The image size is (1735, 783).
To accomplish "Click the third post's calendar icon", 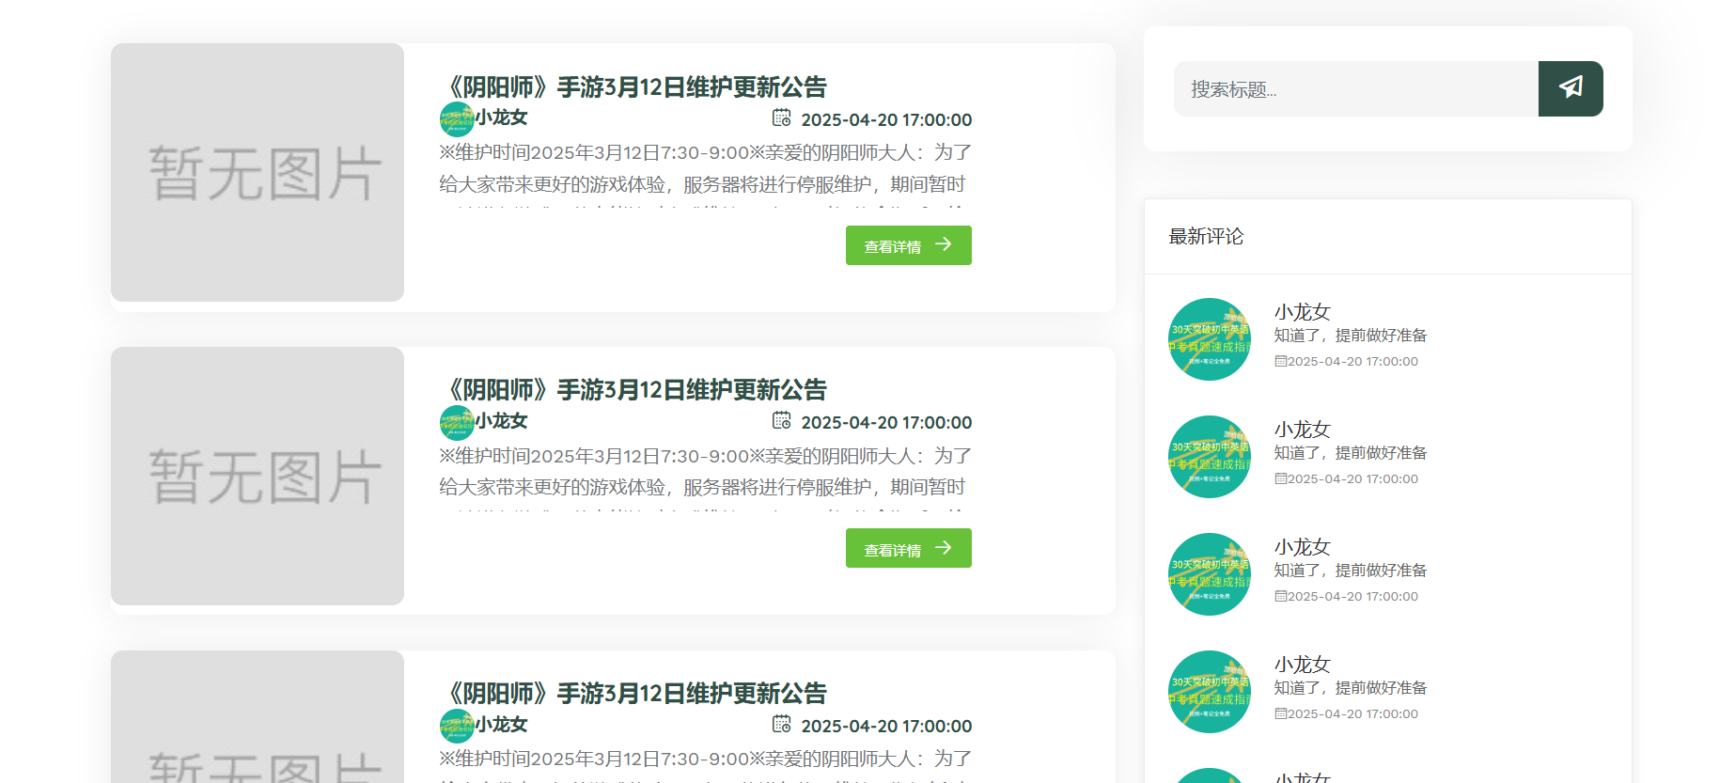I will (x=782, y=724).
